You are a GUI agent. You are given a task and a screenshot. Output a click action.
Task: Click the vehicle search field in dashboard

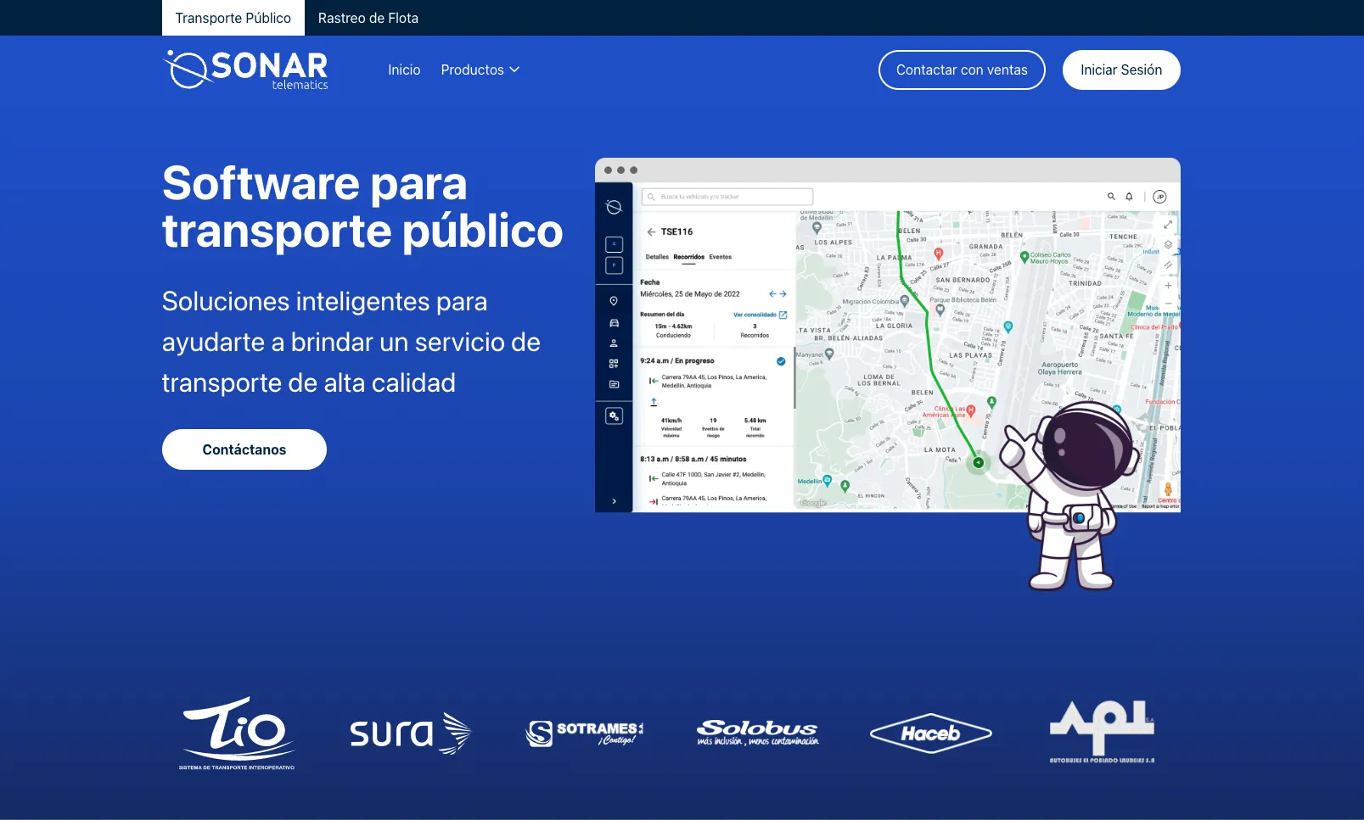(727, 197)
